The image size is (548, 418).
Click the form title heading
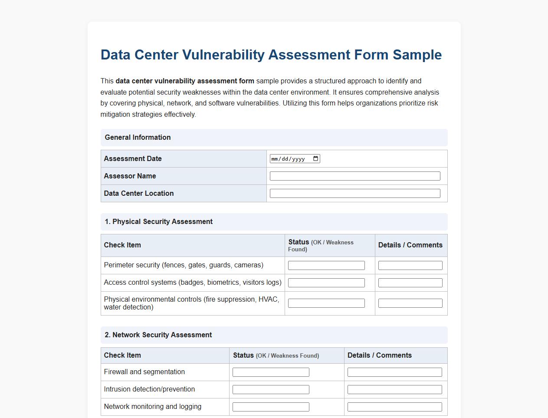coord(271,55)
